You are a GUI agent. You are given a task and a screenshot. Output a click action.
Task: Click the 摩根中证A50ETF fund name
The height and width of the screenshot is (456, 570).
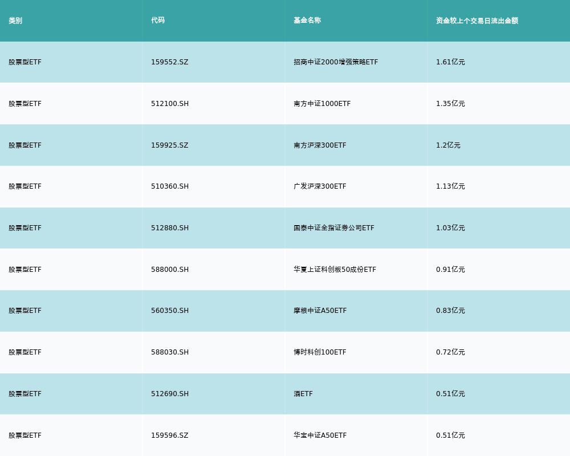click(320, 311)
